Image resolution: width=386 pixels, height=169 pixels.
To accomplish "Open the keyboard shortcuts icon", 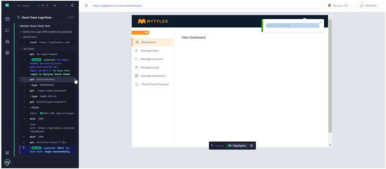I will tap(7, 153).
